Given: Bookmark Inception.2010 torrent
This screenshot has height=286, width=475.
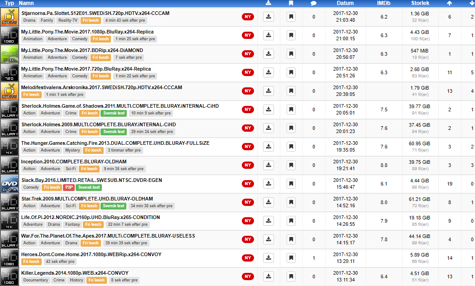Looking at the screenshot, I should [291, 165].
